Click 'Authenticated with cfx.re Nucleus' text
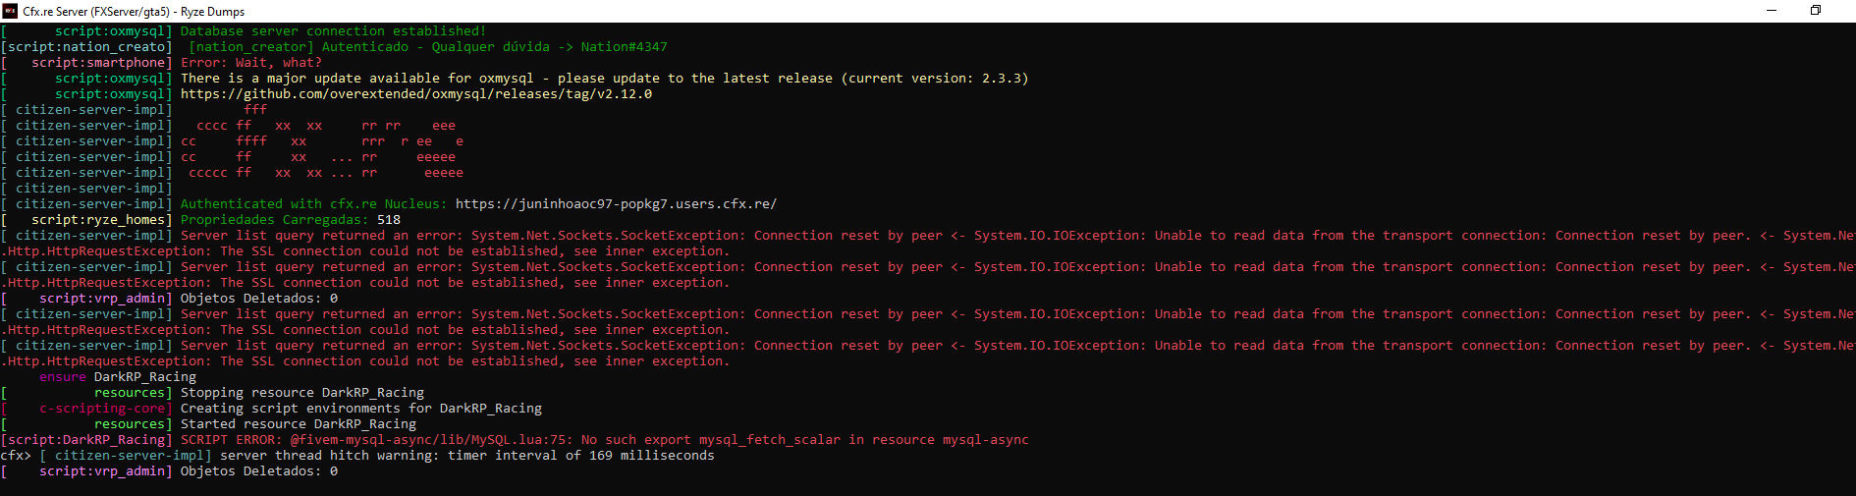 coord(314,204)
